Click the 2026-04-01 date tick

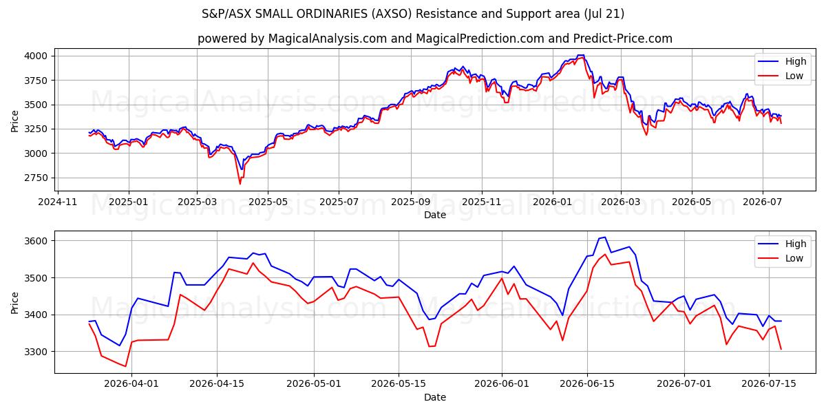pyautogui.click(x=131, y=385)
